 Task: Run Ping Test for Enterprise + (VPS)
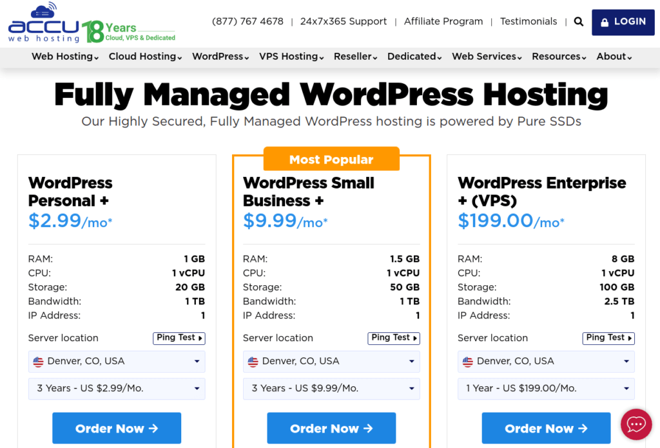(608, 338)
